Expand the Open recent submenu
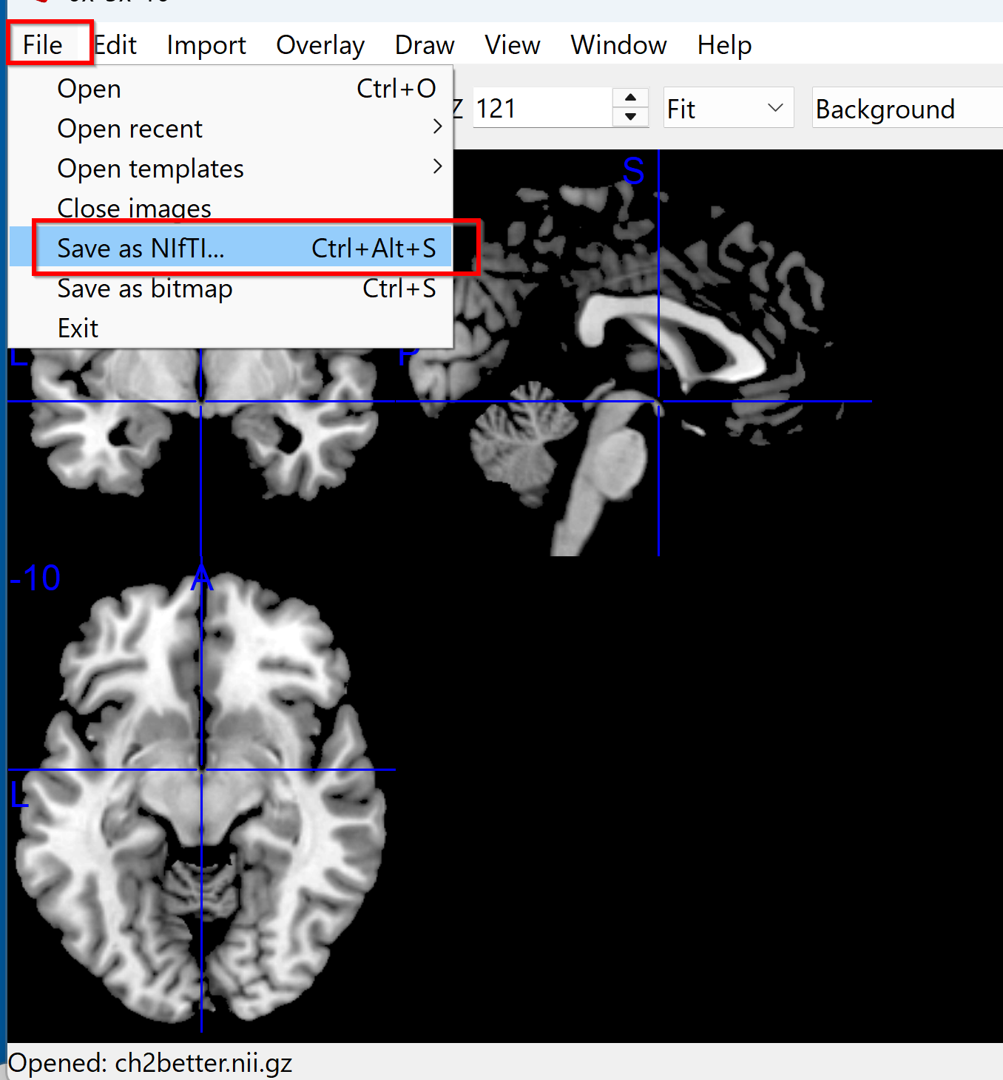The image size is (1003, 1080). (129, 129)
